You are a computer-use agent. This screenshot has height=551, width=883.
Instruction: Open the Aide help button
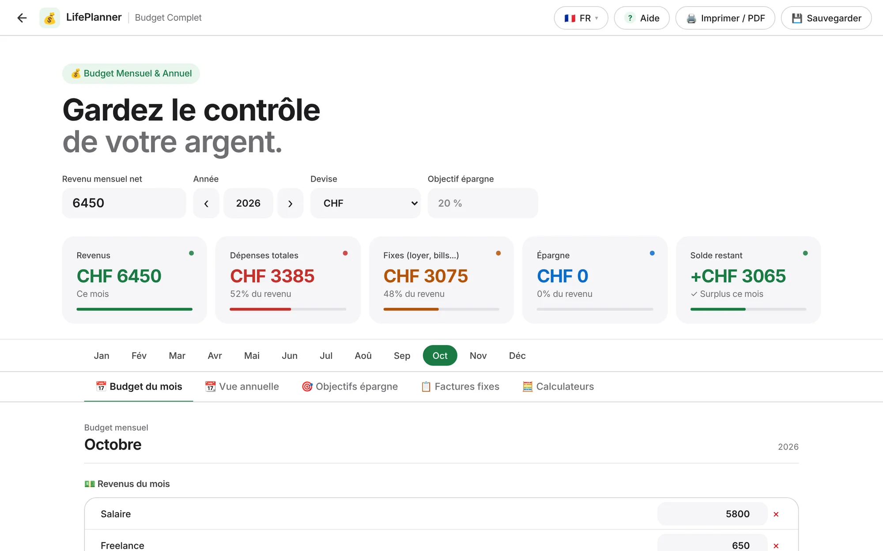(x=641, y=18)
